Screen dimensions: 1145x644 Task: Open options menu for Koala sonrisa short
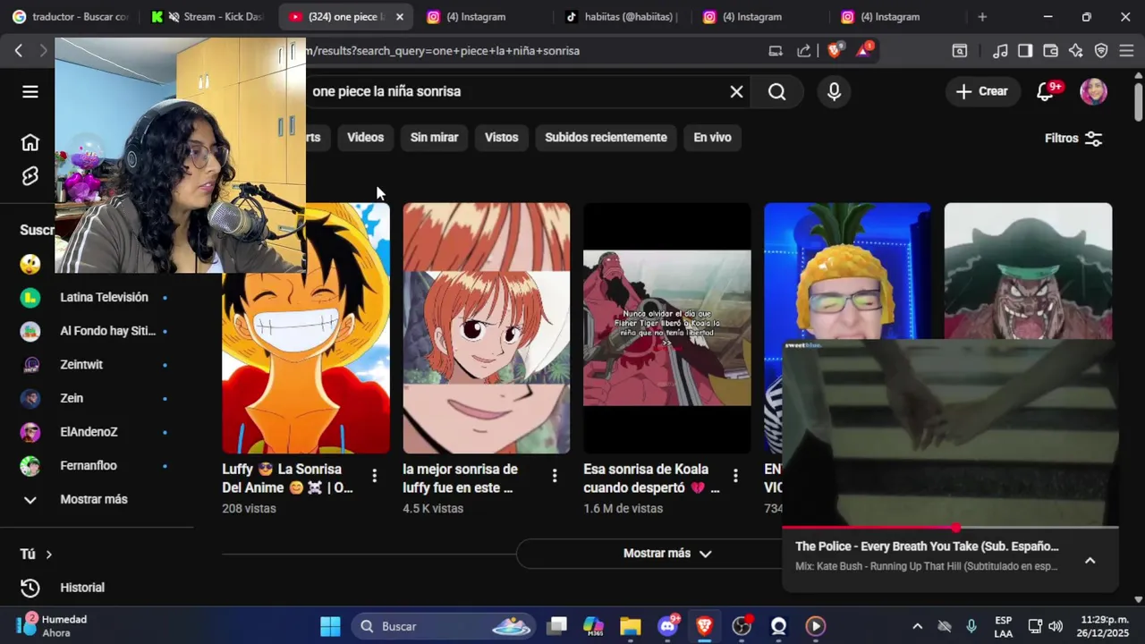(x=735, y=476)
